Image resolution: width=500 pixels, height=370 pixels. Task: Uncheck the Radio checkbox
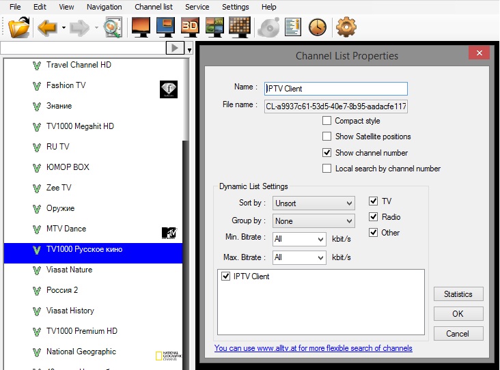coord(373,217)
